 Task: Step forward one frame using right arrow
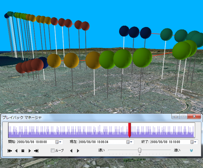[78, 151]
